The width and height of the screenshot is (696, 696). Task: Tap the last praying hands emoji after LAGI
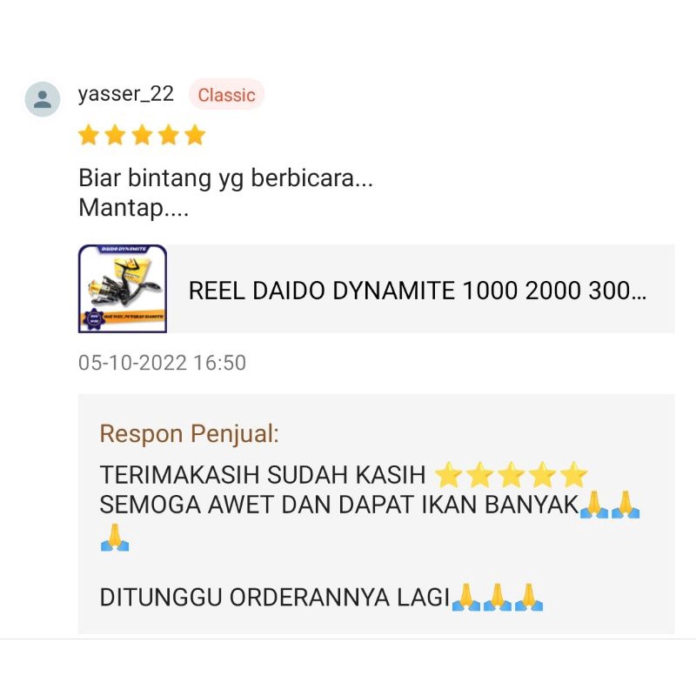click(x=529, y=598)
